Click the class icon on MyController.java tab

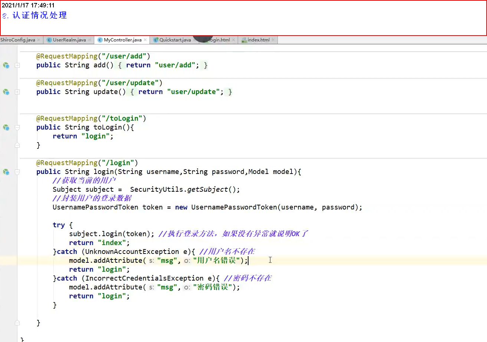pyautogui.click(x=100, y=40)
